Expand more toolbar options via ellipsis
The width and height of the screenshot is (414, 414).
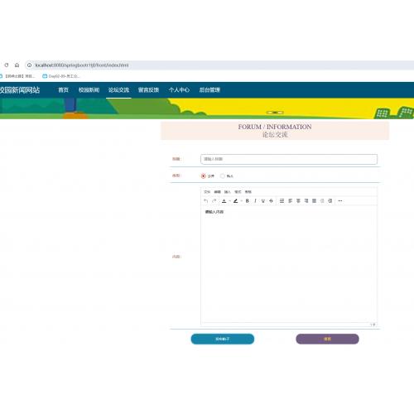point(340,201)
